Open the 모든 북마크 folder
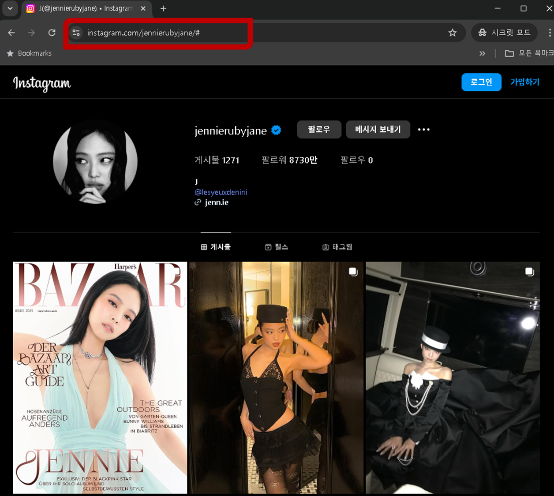This screenshot has width=554, height=496. (x=529, y=53)
